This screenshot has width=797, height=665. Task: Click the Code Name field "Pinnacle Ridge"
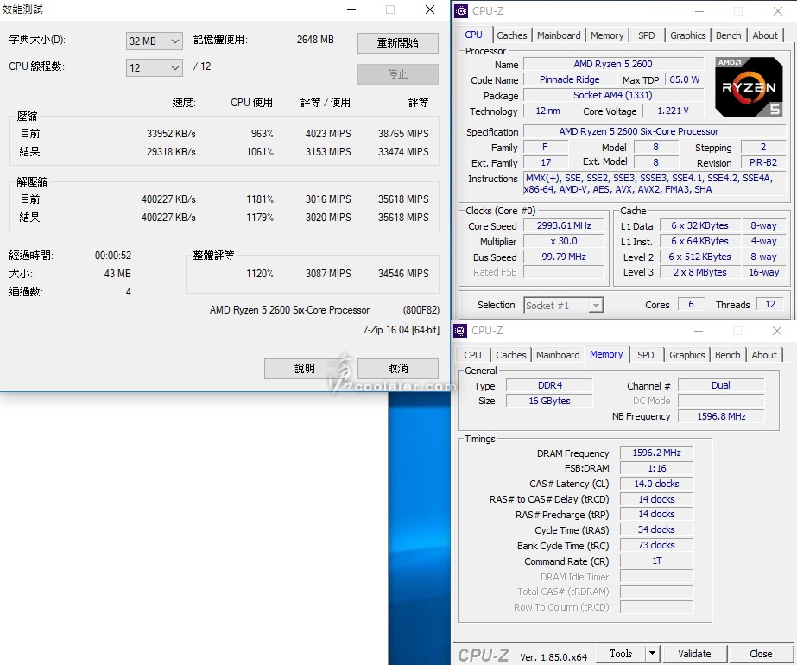click(x=569, y=79)
